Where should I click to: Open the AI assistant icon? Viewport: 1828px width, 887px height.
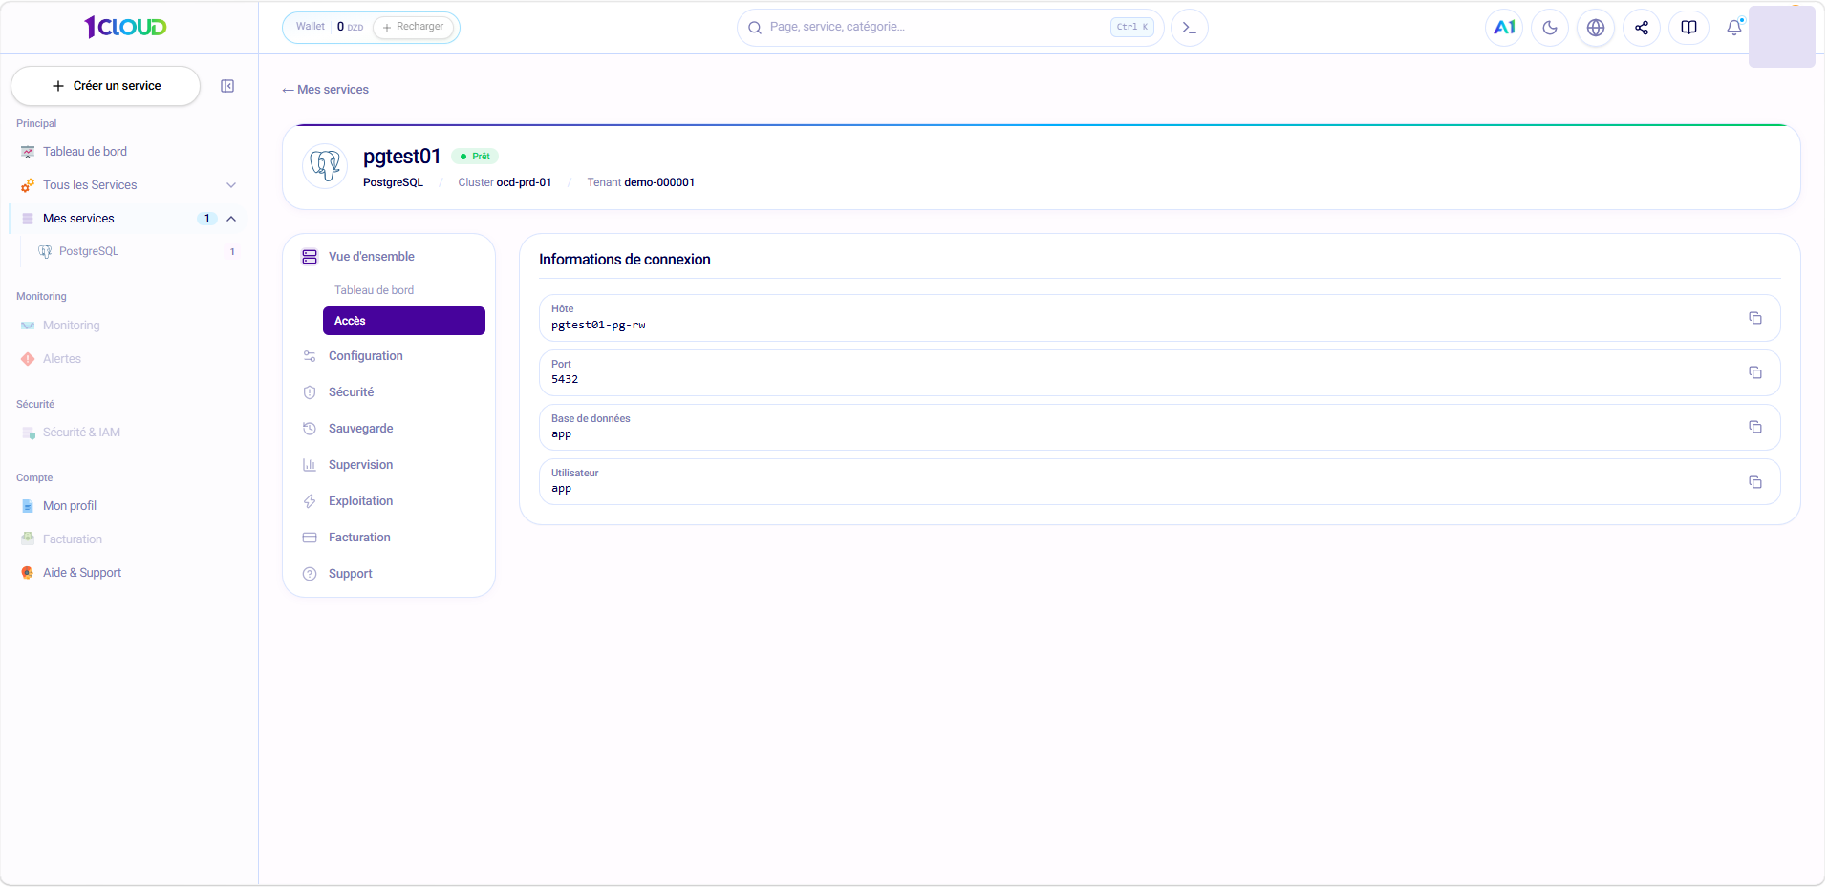pos(1504,28)
